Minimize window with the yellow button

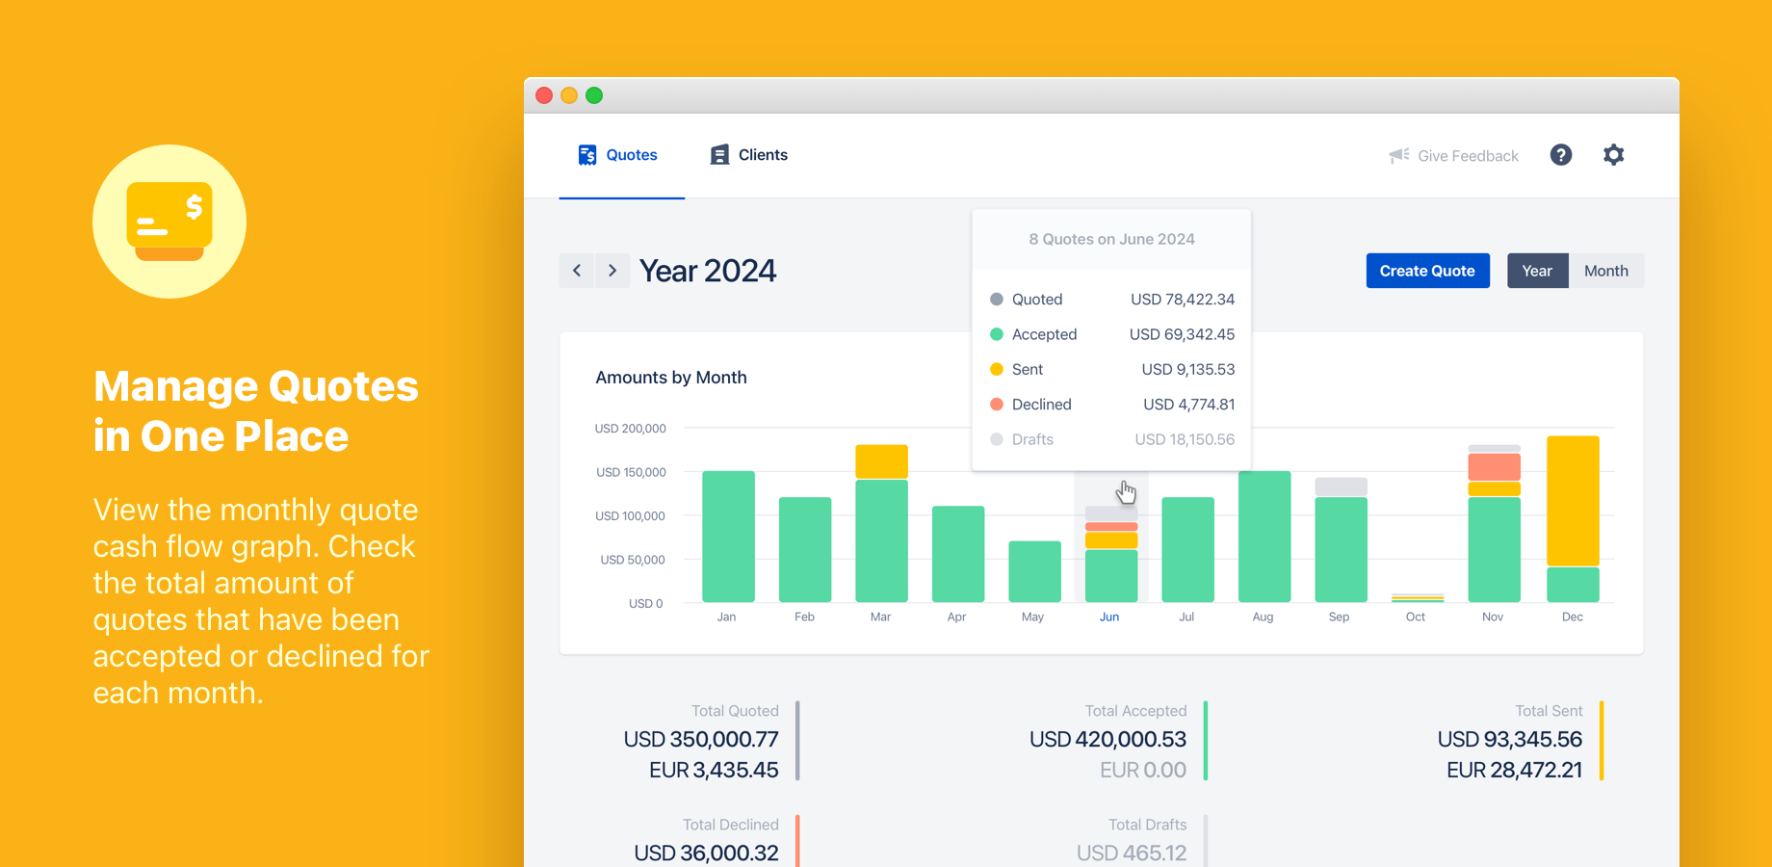click(569, 95)
